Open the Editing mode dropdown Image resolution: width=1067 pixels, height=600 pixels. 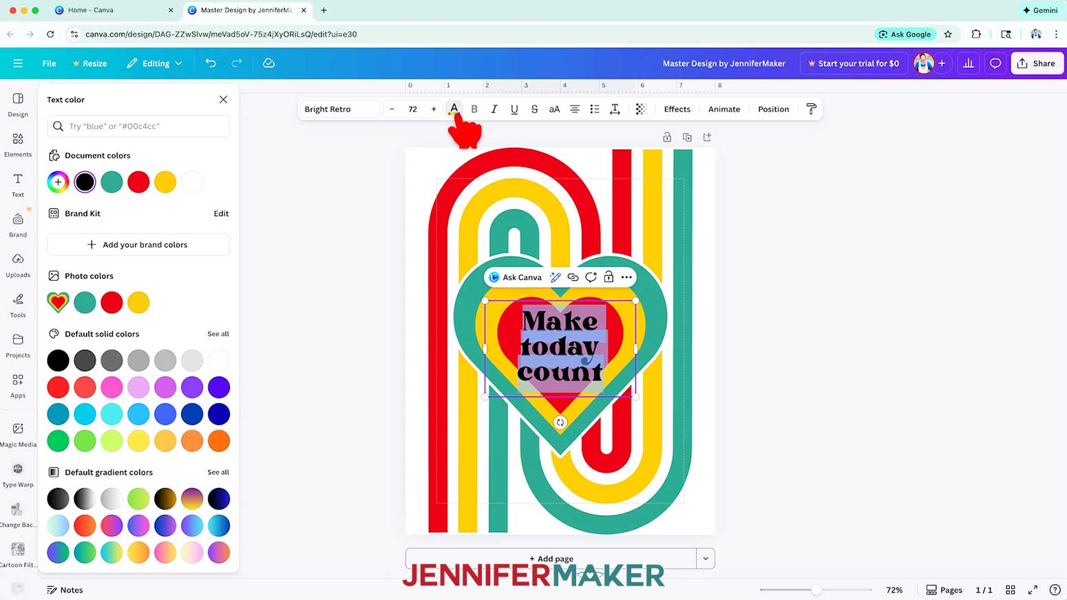[155, 63]
